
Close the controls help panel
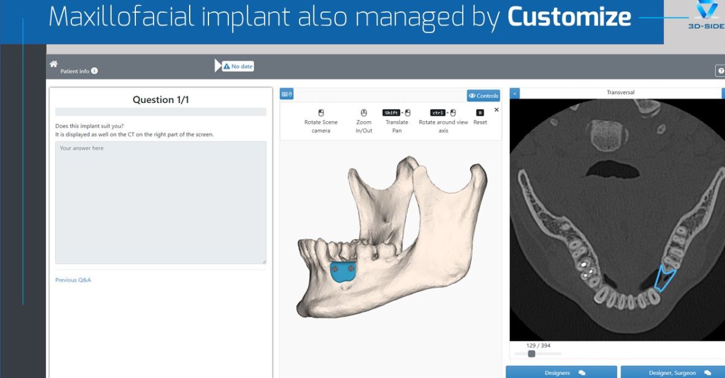click(x=497, y=110)
